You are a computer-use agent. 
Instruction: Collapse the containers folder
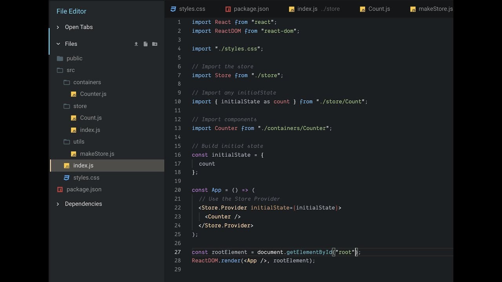coord(67,82)
